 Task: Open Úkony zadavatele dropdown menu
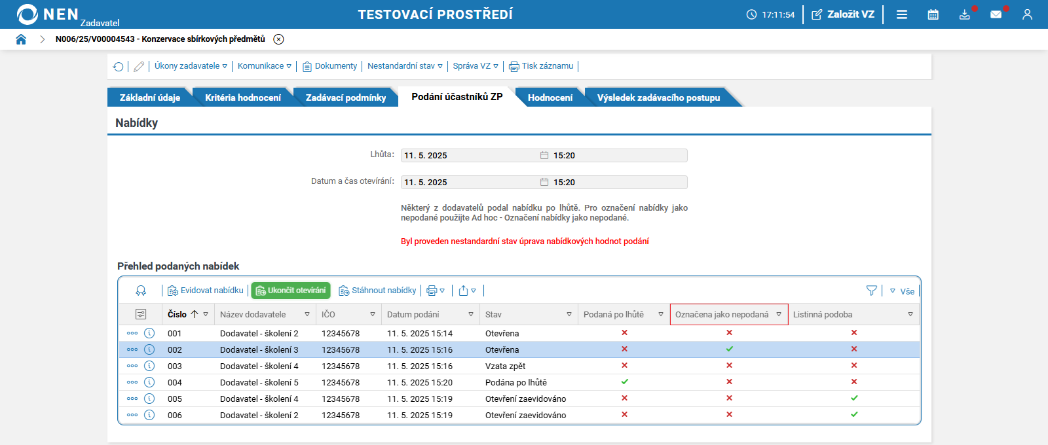191,66
